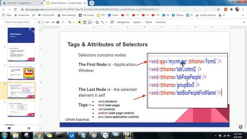247x139 pixels.
Task: Open the Rpa Challenge bookmark
Action: click(x=67, y=15)
